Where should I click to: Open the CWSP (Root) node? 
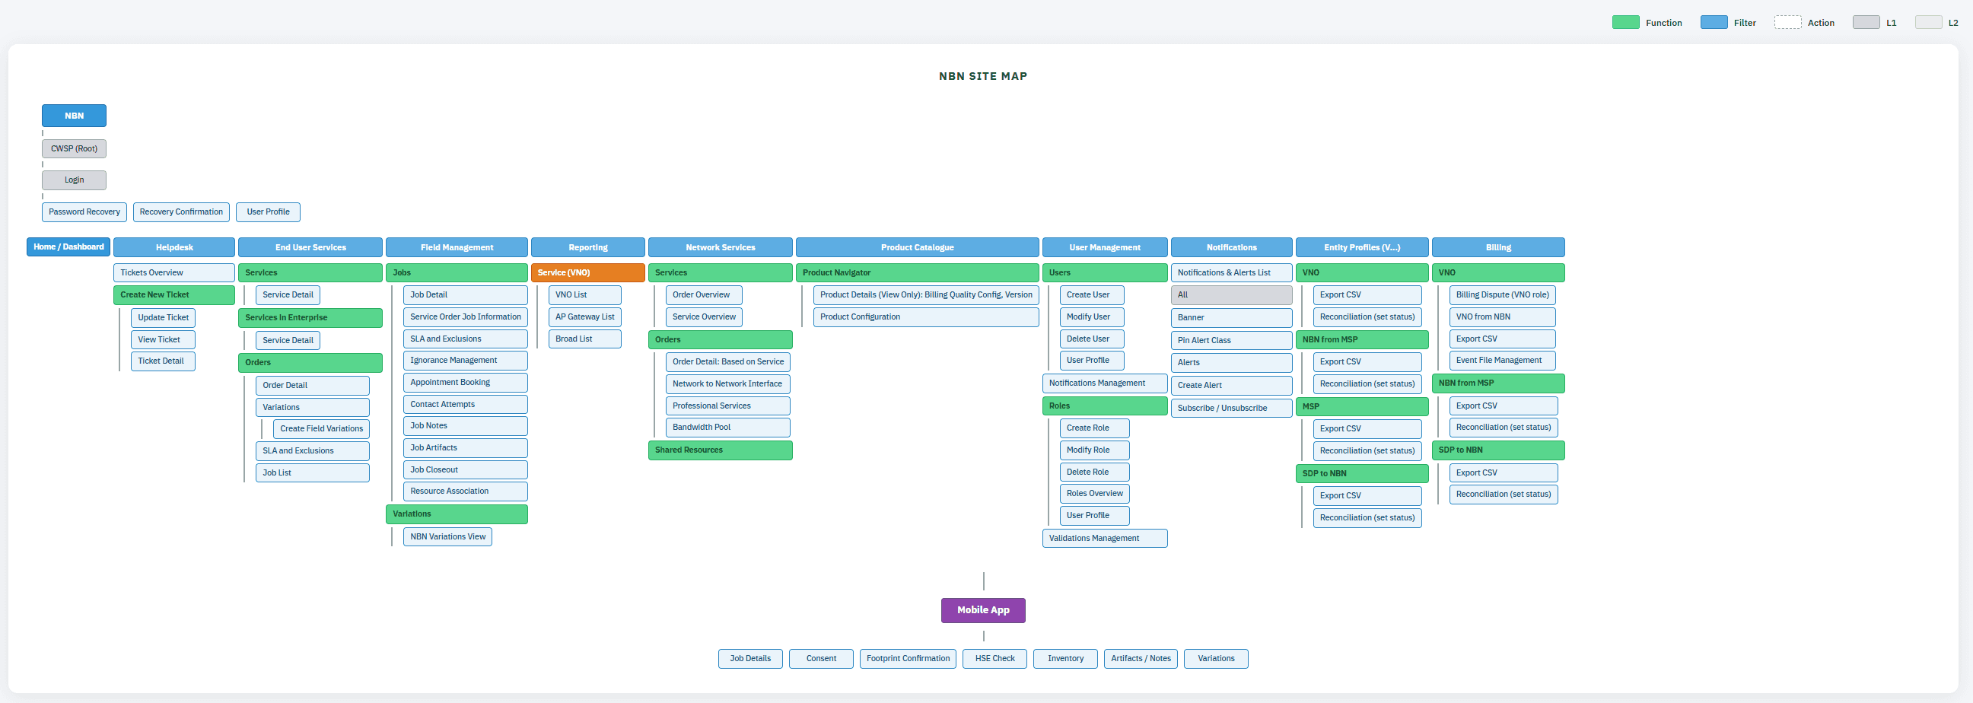[x=75, y=148]
